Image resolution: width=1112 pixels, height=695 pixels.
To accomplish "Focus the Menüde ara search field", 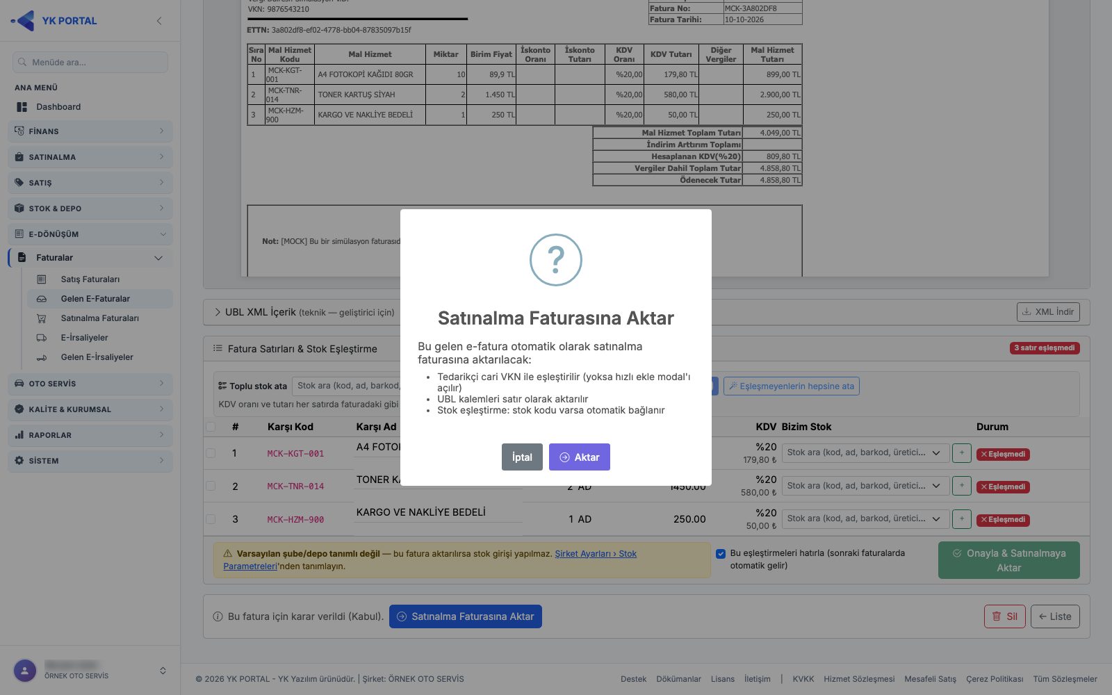I will point(90,62).
